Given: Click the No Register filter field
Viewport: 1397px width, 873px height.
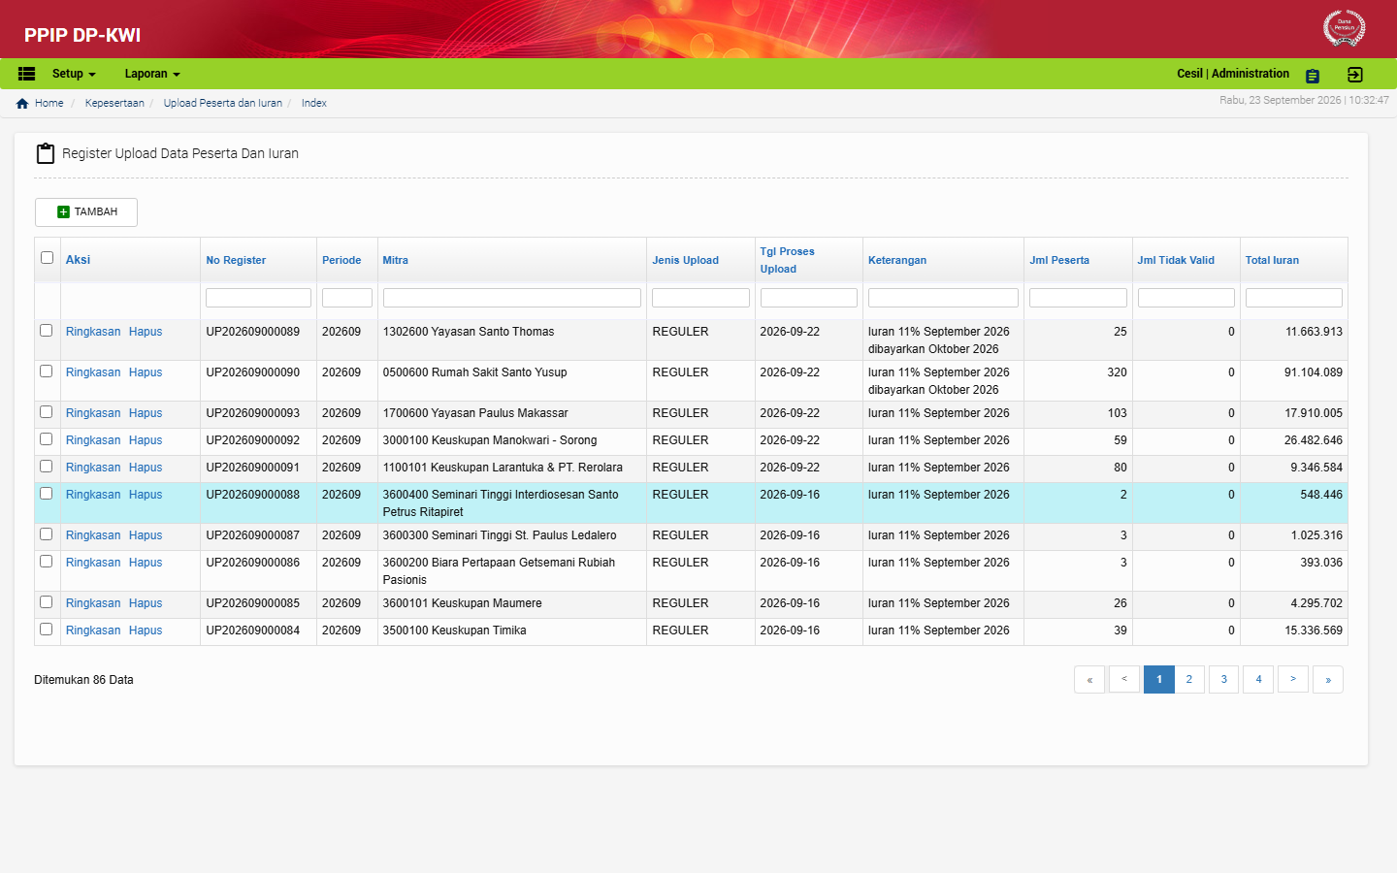Looking at the screenshot, I should 258,298.
